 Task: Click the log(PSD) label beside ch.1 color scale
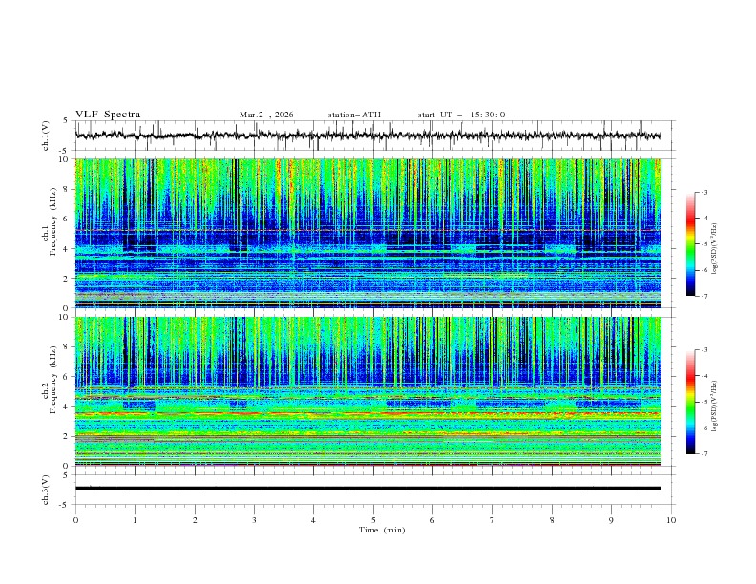click(715, 249)
